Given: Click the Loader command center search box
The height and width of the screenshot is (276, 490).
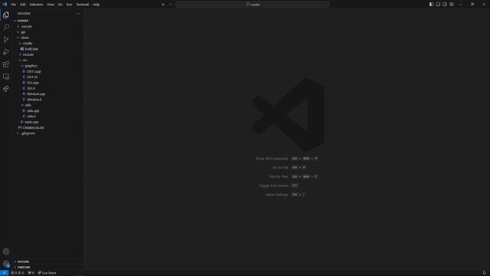Looking at the screenshot, I should click(252, 5).
